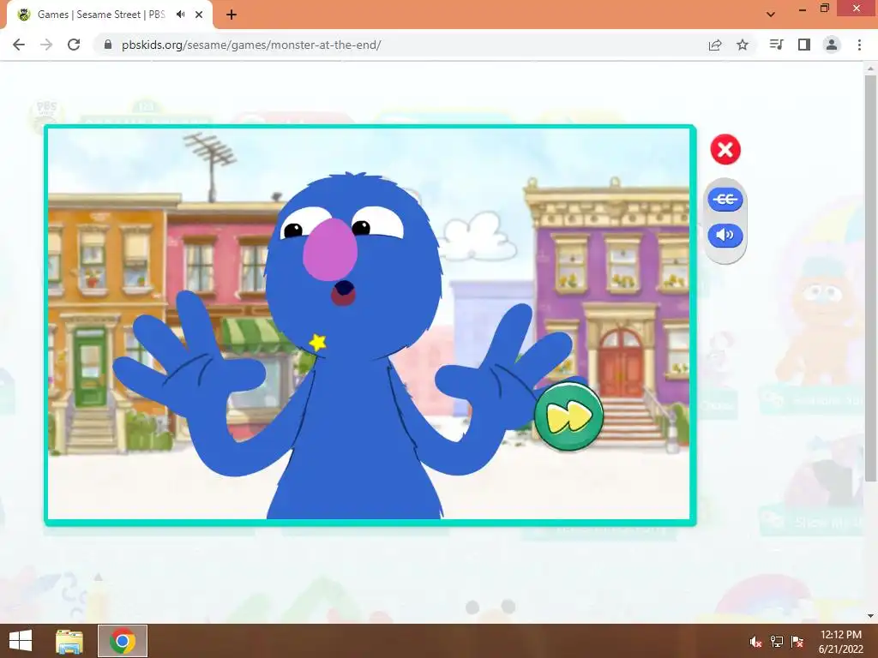Screen dimensions: 878x658
Task: Open the taskbar clock showing 12:12 PM
Action: pos(840,641)
